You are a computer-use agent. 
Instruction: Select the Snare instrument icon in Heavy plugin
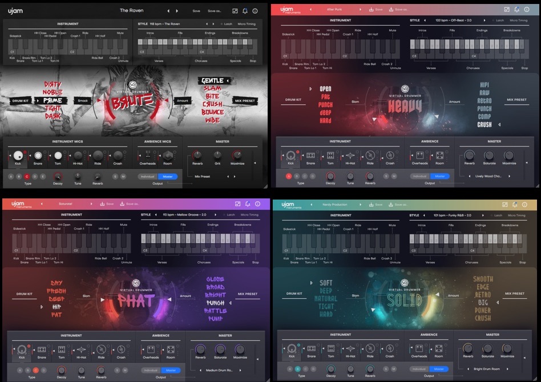tap(311, 155)
